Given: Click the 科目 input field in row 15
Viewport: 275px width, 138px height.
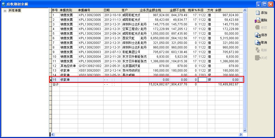Looking at the screenshot, I should 202,80.
